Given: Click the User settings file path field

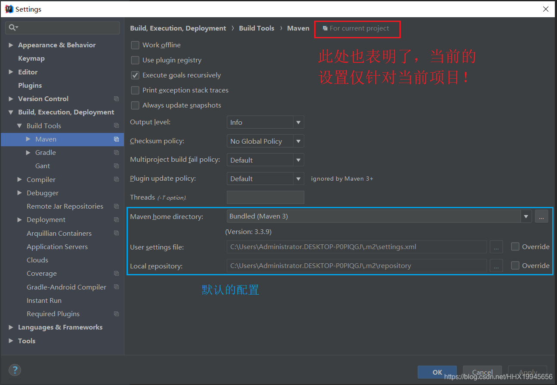Looking at the screenshot, I should (357, 247).
